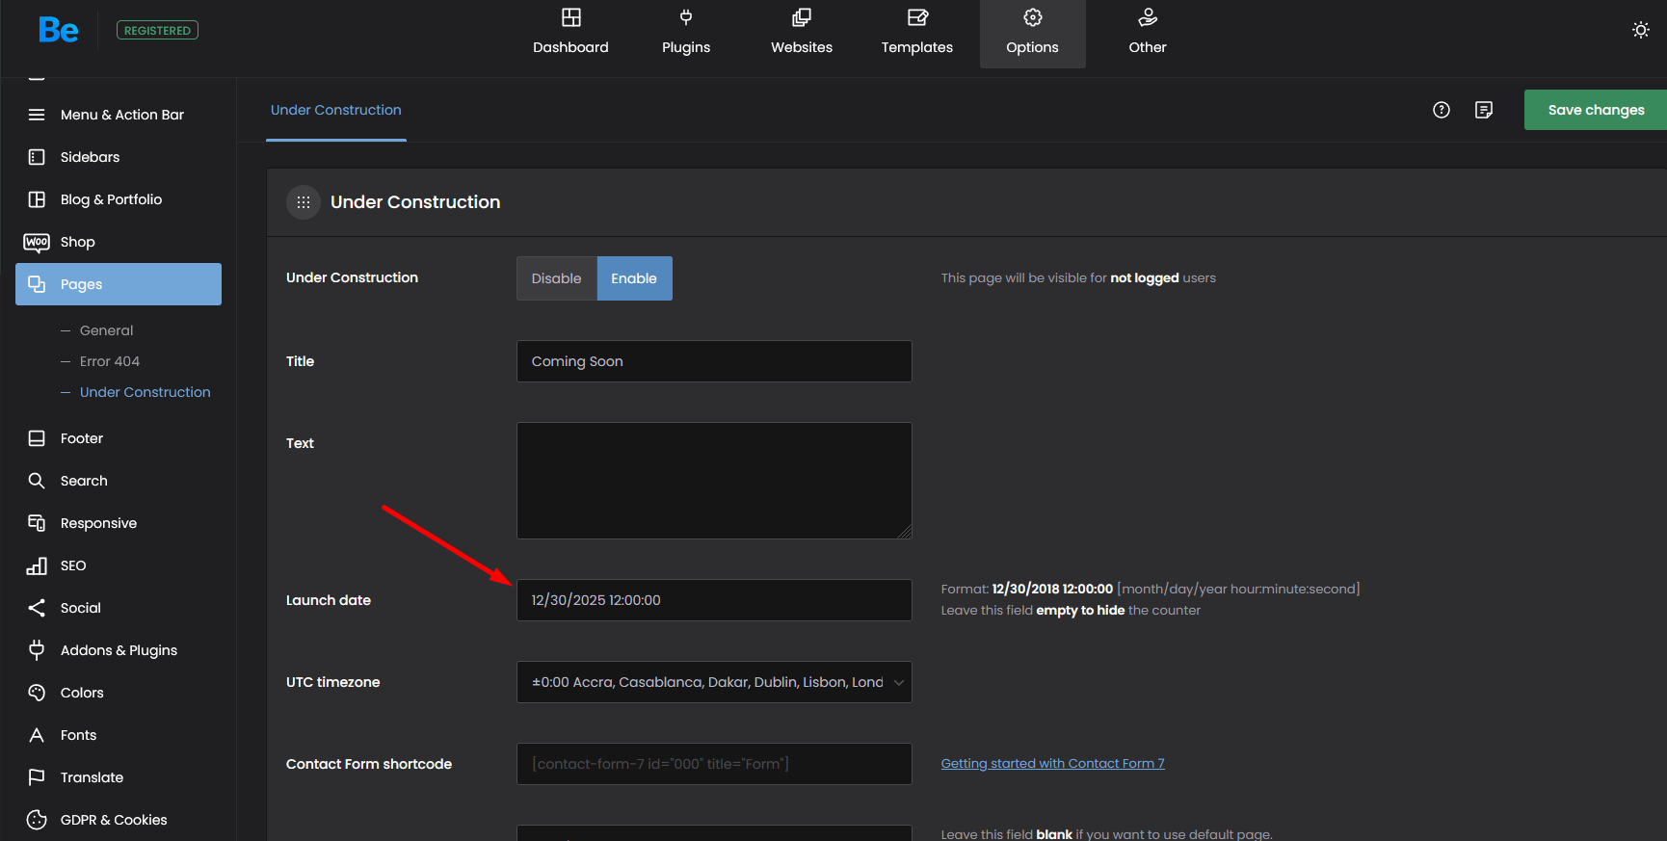Open the notes/changelog icon beside Save
The width and height of the screenshot is (1667, 841).
click(1484, 110)
